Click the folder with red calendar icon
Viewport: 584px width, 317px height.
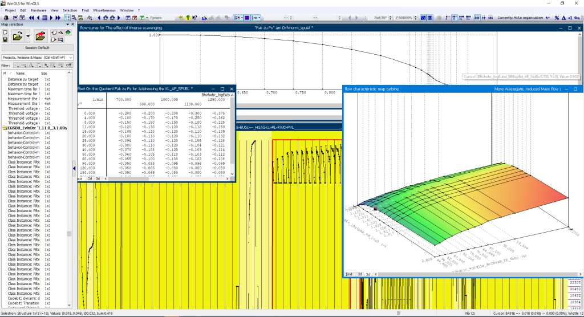(x=40, y=36)
